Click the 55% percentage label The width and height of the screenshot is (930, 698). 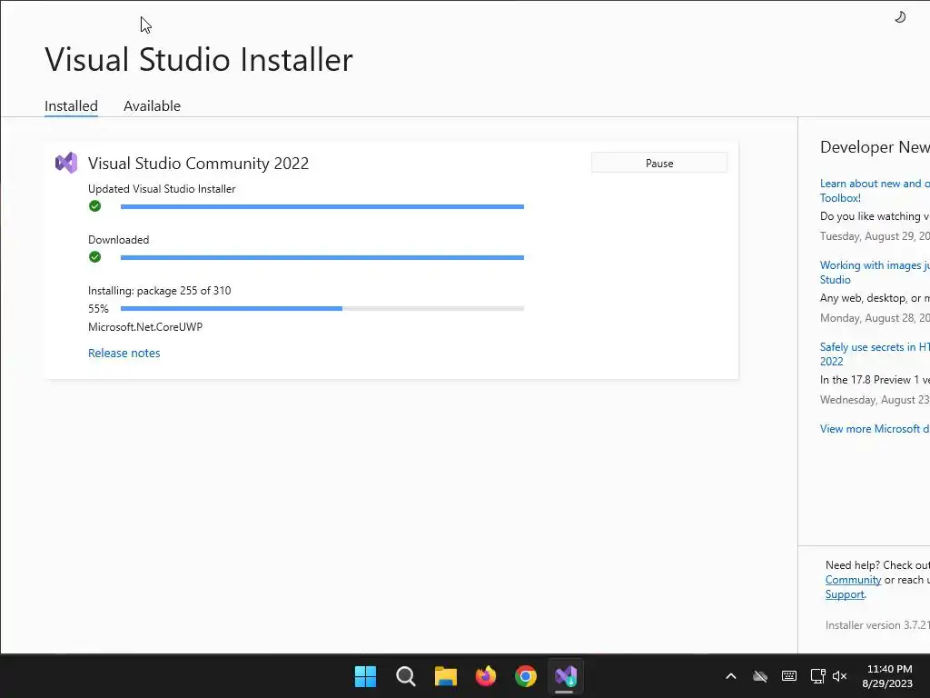[98, 309]
